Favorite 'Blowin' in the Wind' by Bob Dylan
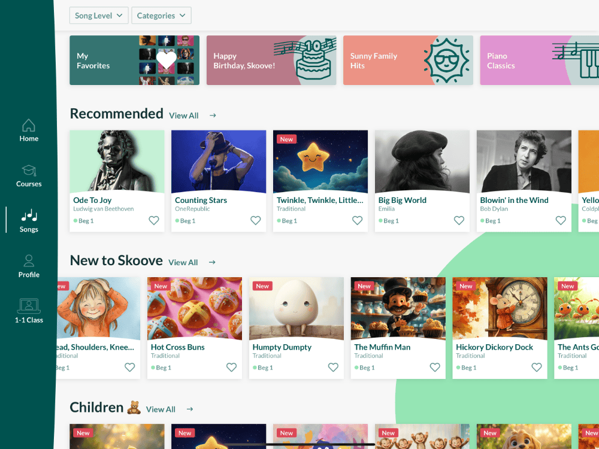Image resolution: width=599 pixels, height=449 pixels. 561,220
